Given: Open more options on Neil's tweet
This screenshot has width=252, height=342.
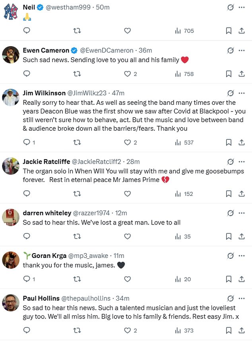Looking at the screenshot, I should 241,8.
